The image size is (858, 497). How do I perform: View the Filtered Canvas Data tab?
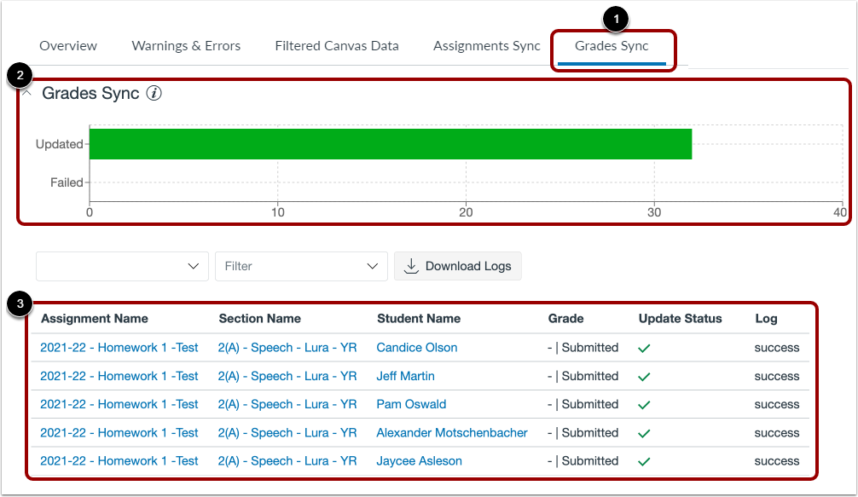coord(337,46)
